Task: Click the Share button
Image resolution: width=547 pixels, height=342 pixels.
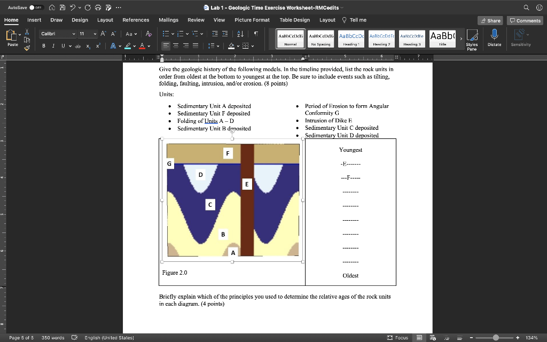Action: coord(490,21)
